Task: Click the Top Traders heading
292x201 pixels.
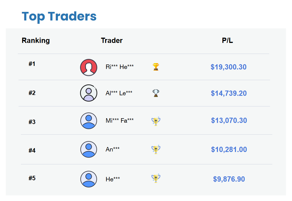Action: point(59,17)
